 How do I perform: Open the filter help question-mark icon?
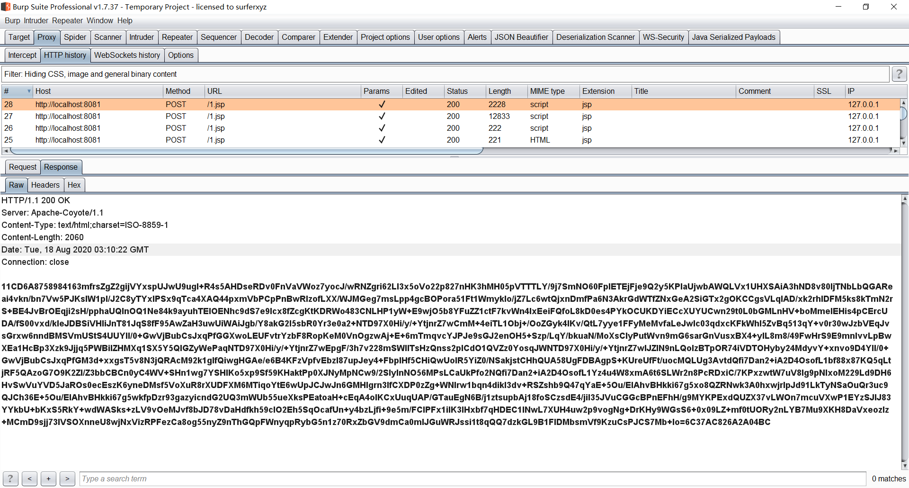[x=899, y=74]
